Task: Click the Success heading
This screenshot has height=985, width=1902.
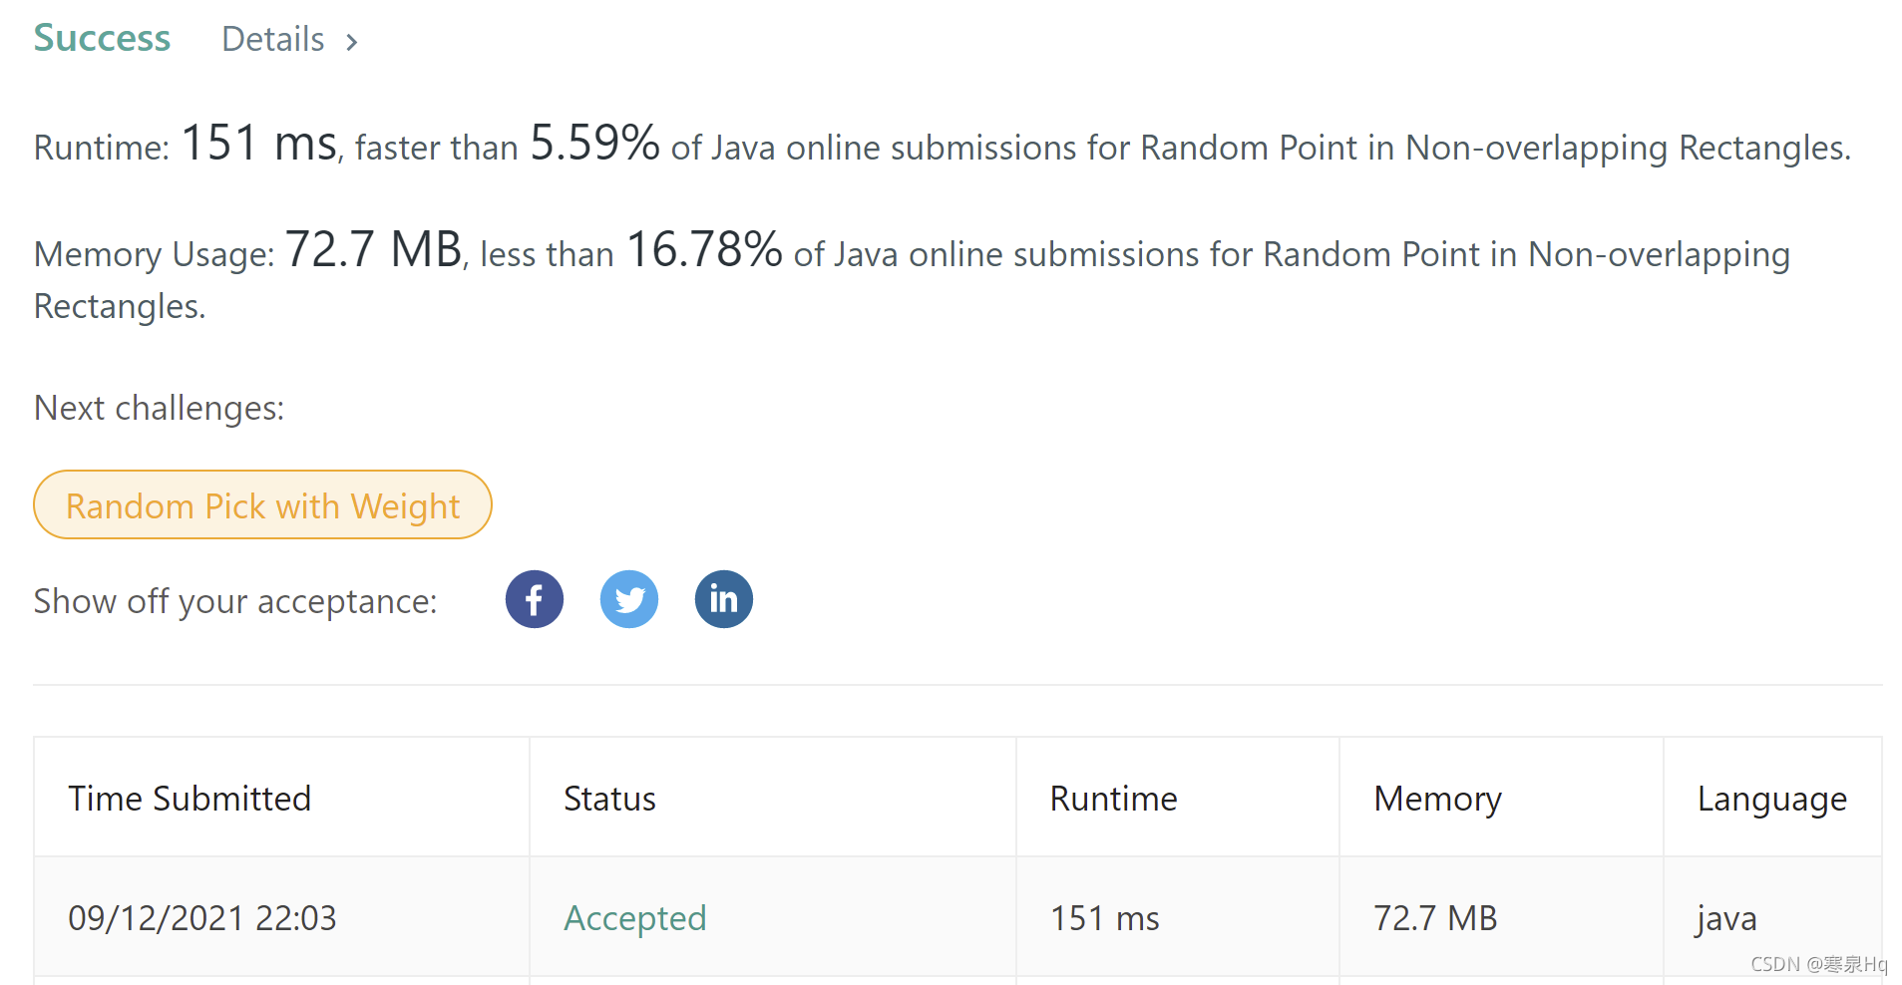Action: point(102,38)
